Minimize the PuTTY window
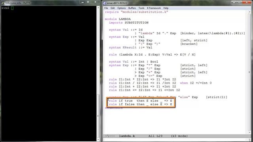This screenshot has height=142, width=253. coord(83,2)
